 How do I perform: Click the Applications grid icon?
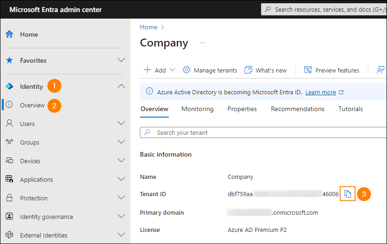[x=9, y=179]
